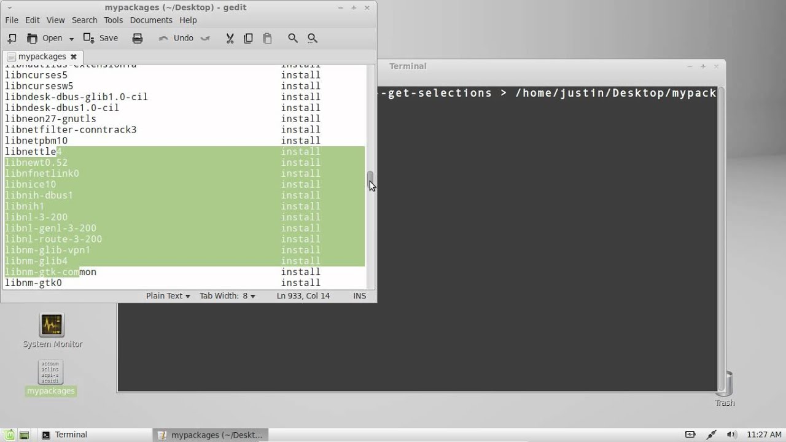Click the Terminal window title bar
786x442 pixels.
pos(551,66)
